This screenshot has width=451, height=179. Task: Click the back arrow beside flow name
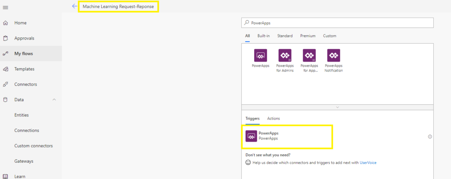point(74,7)
